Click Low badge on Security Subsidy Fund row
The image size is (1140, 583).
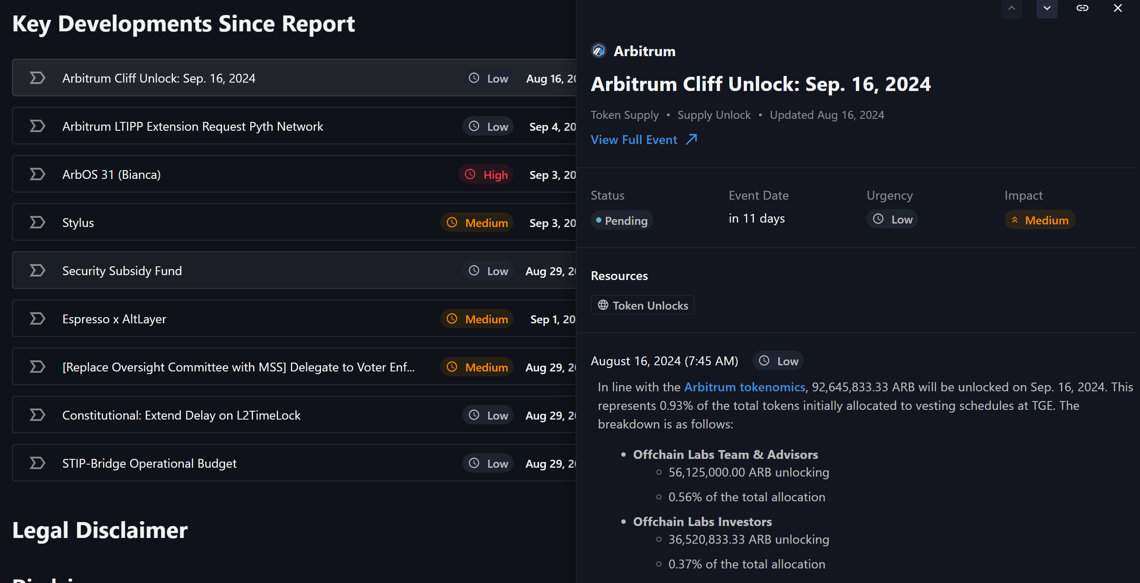[488, 271]
